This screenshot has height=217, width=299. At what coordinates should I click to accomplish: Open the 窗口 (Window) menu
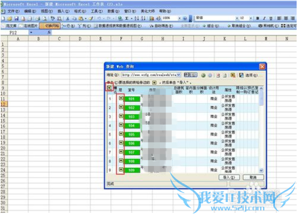tap(130, 11)
